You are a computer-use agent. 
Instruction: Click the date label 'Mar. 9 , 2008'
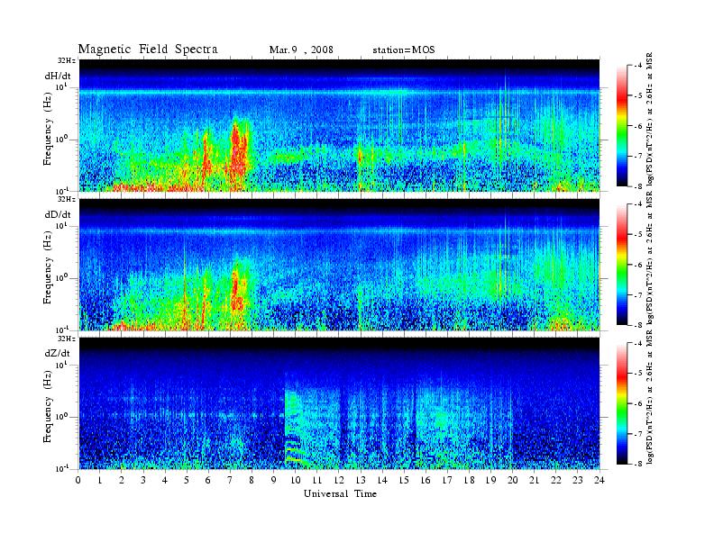tap(301, 50)
